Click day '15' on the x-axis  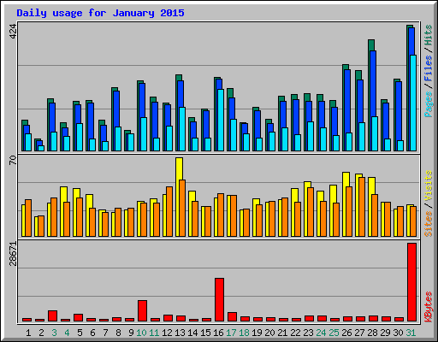(205, 333)
